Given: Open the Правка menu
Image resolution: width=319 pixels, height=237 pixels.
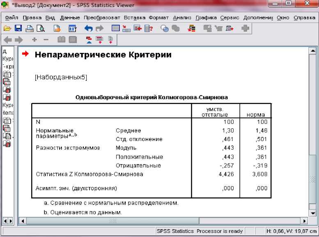Looking at the screenshot, I should [x=32, y=18].
